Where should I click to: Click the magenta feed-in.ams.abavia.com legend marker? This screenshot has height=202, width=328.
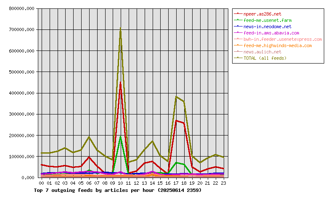[x=238, y=32]
